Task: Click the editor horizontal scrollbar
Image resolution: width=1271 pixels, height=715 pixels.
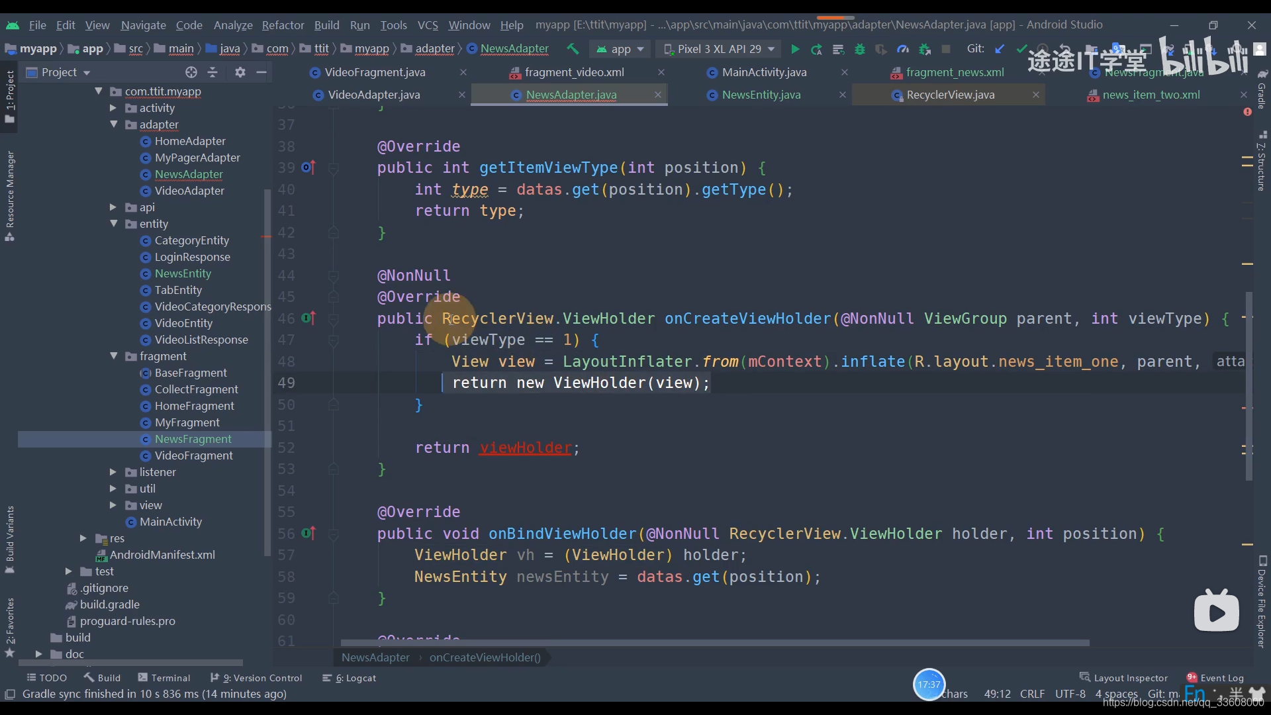Action: click(715, 643)
